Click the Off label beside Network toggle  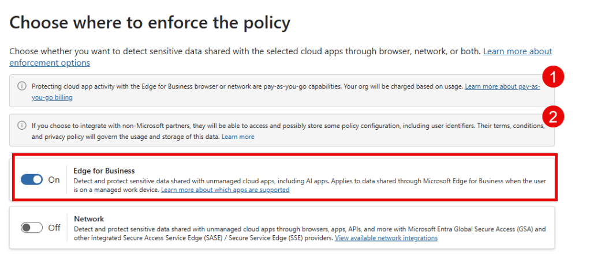click(x=54, y=228)
